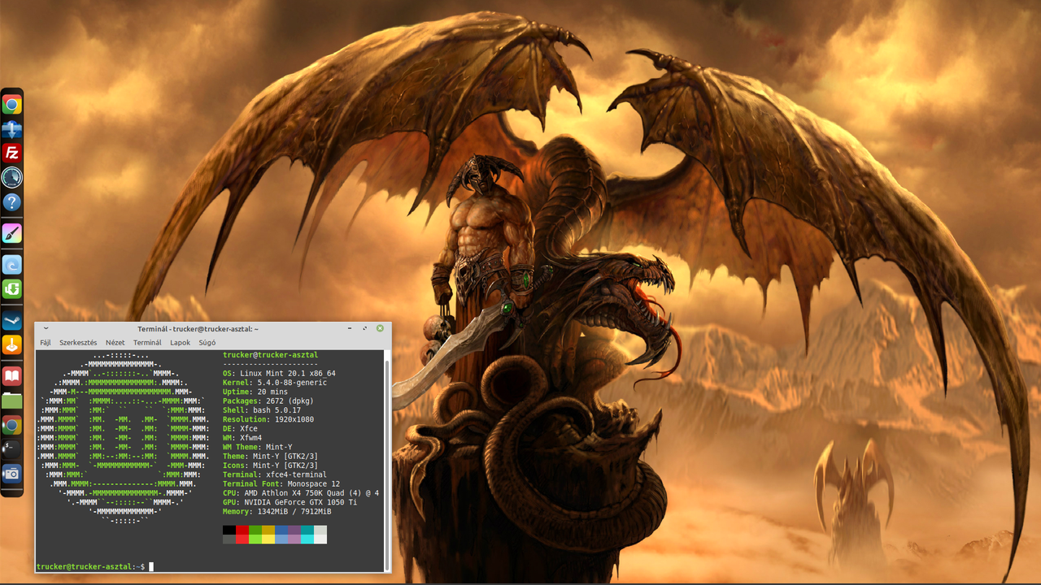This screenshot has width=1041, height=585.
Task: Click the second Chrome icon near the dock bottom
Action: [x=11, y=425]
